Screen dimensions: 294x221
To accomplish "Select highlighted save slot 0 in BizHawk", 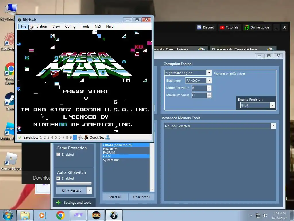I will [75, 138].
